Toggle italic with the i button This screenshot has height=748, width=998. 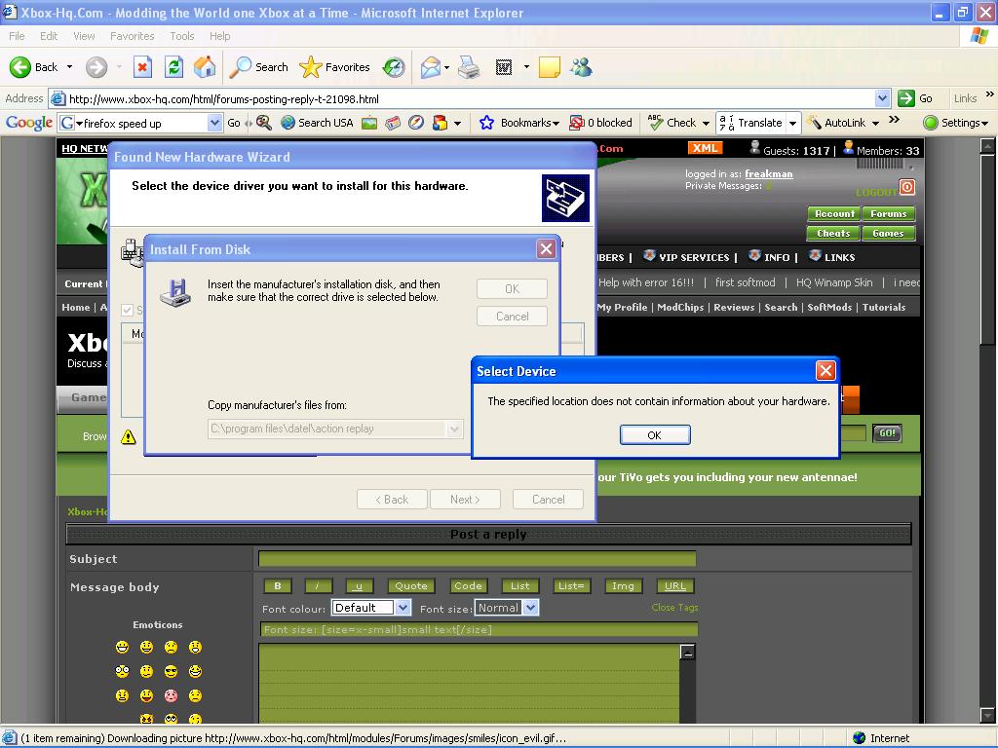coord(318,585)
